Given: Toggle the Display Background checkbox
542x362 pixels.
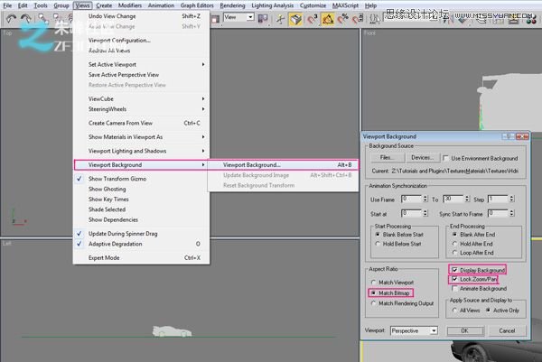Looking at the screenshot, I should [454, 269].
